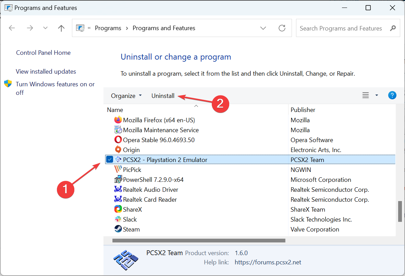Click the Slack Technologies Inc. publisher cell
405x276 pixels.
(321, 219)
